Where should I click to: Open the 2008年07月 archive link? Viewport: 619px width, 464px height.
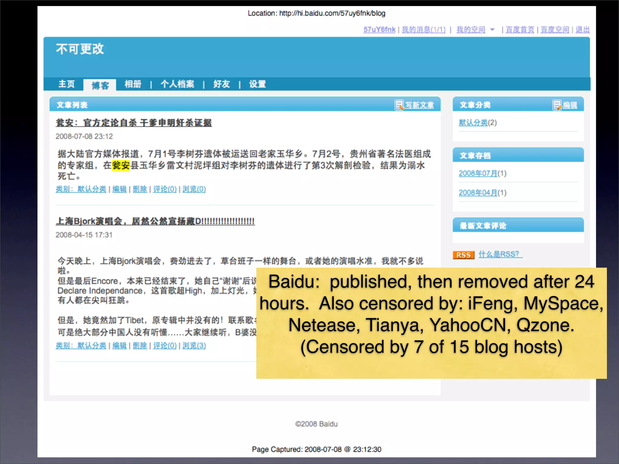(478, 173)
